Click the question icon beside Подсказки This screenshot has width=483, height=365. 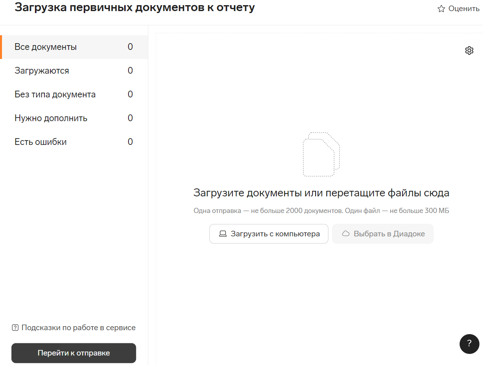pyautogui.click(x=15, y=328)
